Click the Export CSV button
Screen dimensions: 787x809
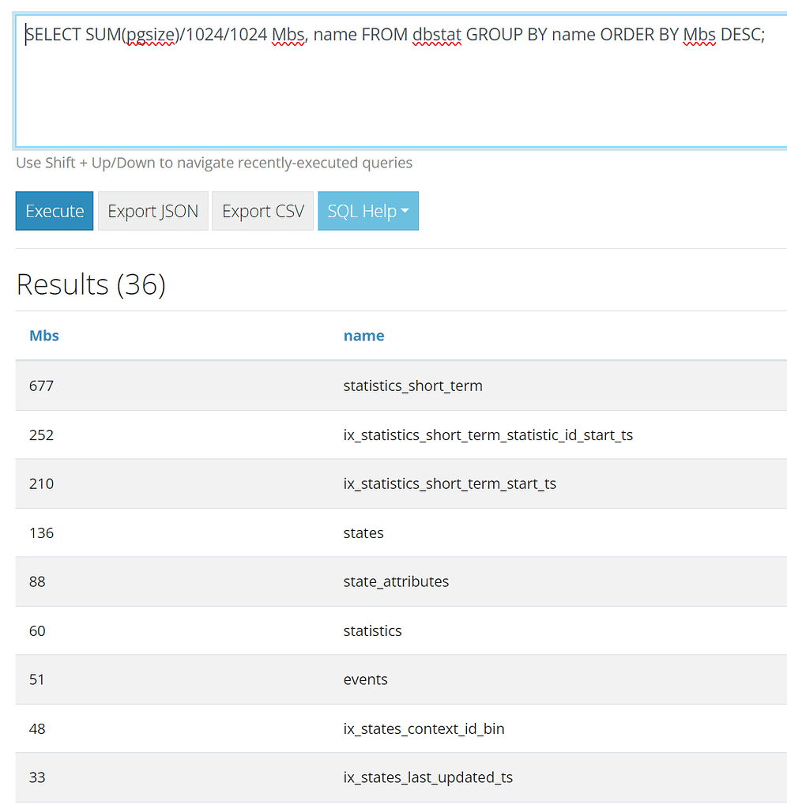(x=262, y=211)
